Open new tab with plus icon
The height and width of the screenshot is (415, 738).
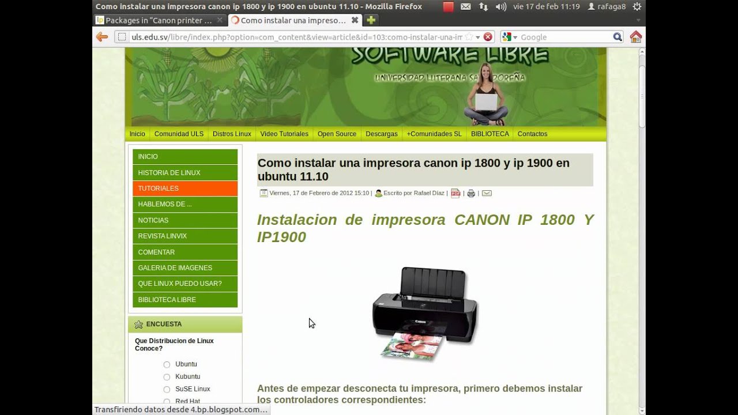click(x=371, y=20)
